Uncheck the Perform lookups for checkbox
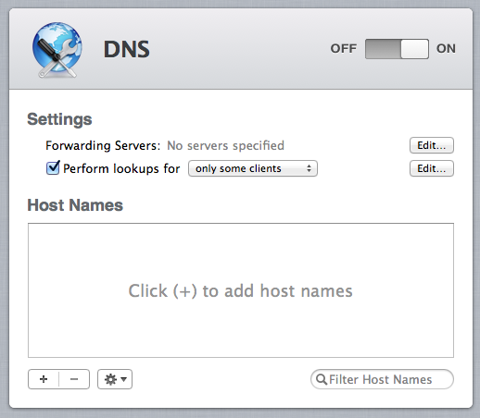Image resolution: width=480 pixels, height=418 pixels. tap(53, 168)
